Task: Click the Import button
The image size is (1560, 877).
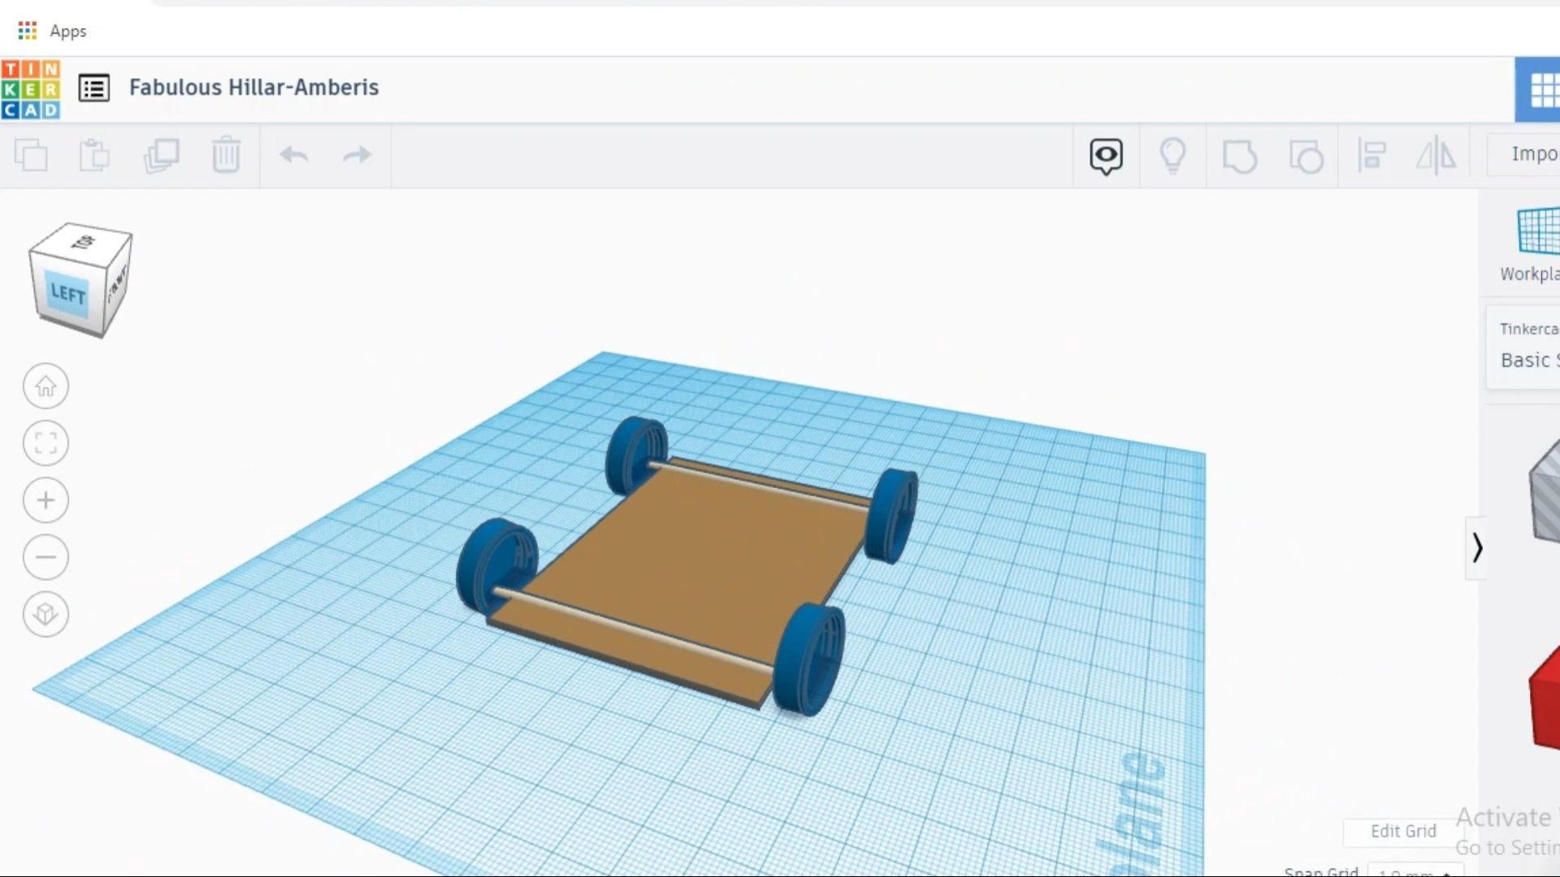Action: 1532,153
